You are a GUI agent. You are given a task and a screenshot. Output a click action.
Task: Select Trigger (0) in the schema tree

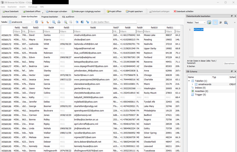tap(200, 94)
